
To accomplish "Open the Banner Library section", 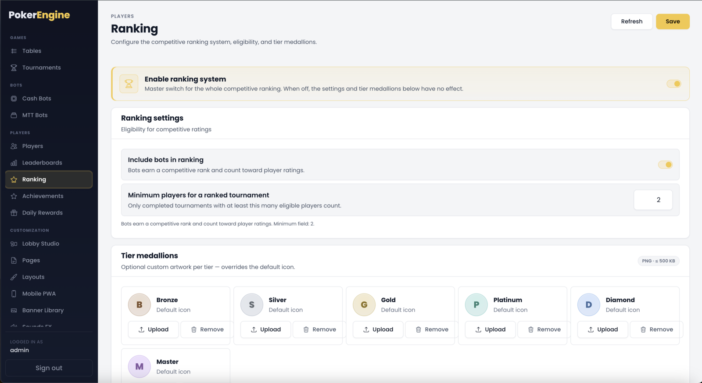I will tap(49, 311).
